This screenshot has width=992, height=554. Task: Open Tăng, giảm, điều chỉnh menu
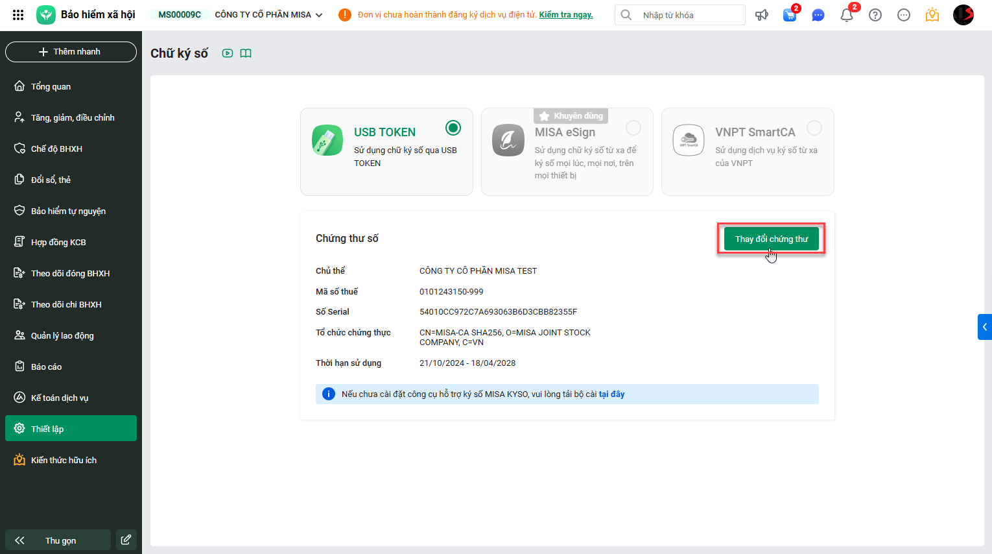[x=71, y=117]
